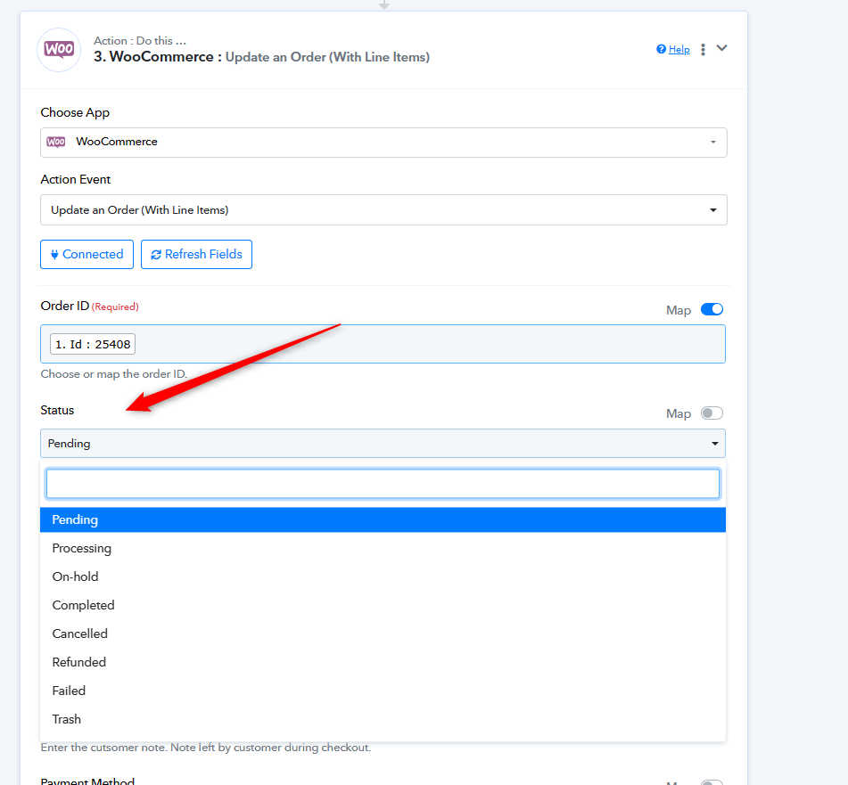Screen dimensions: 848x785
Task: Set status to Trash
Action: [x=67, y=719]
